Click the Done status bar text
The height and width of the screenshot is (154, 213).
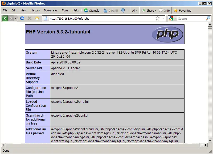(6, 151)
